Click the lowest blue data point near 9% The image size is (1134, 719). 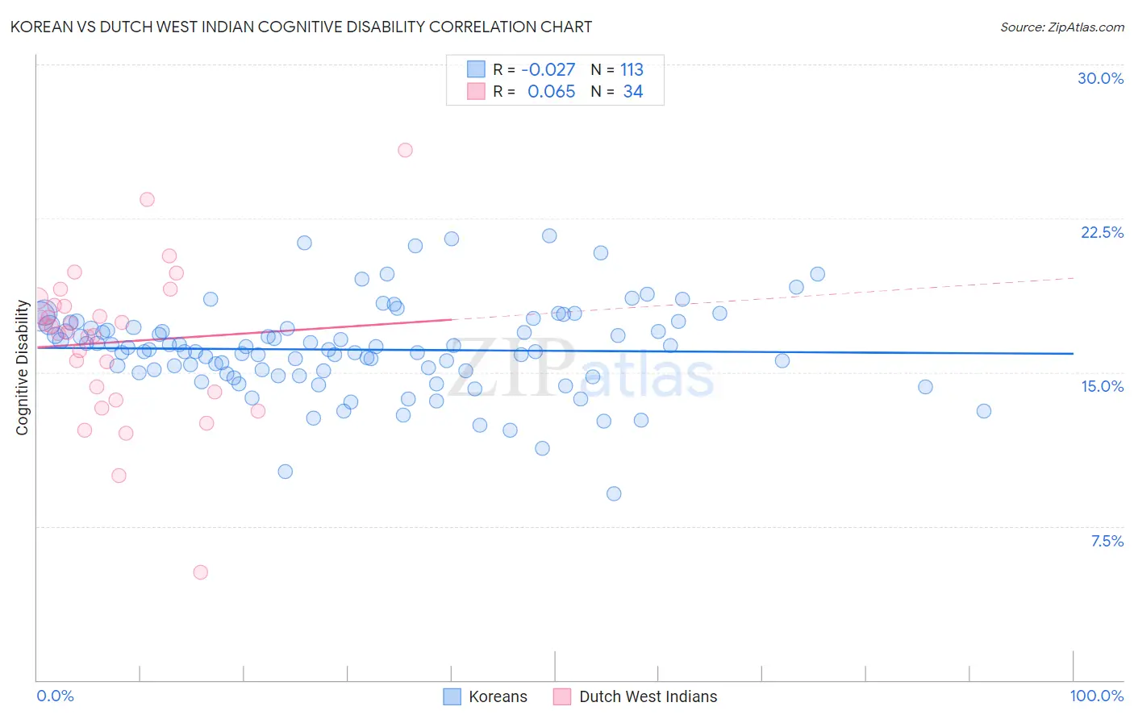pyautogui.click(x=614, y=493)
